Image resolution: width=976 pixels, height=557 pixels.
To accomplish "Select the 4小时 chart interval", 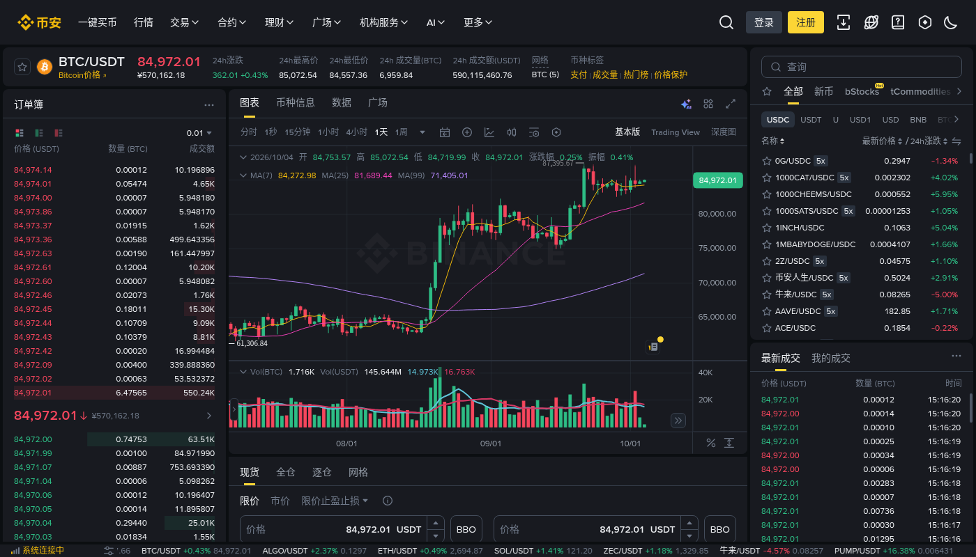I will tap(356, 132).
